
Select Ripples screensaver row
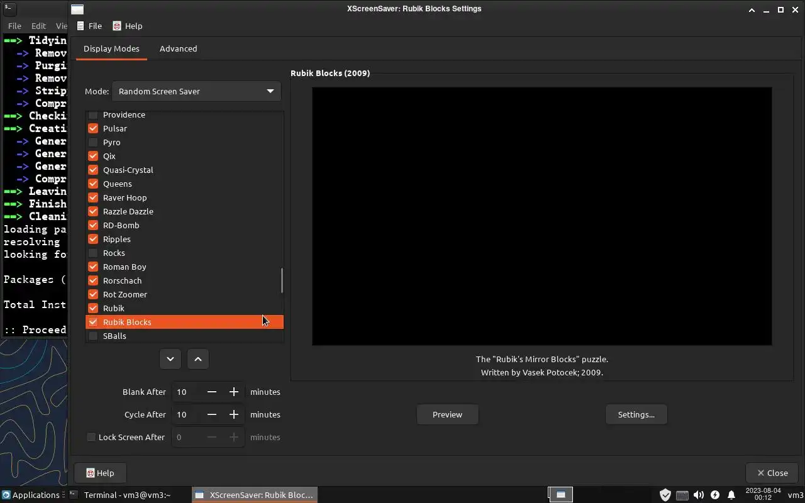pos(184,239)
